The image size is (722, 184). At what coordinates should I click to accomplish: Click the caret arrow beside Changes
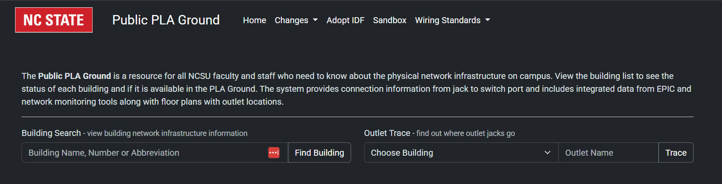pyautogui.click(x=315, y=20)
